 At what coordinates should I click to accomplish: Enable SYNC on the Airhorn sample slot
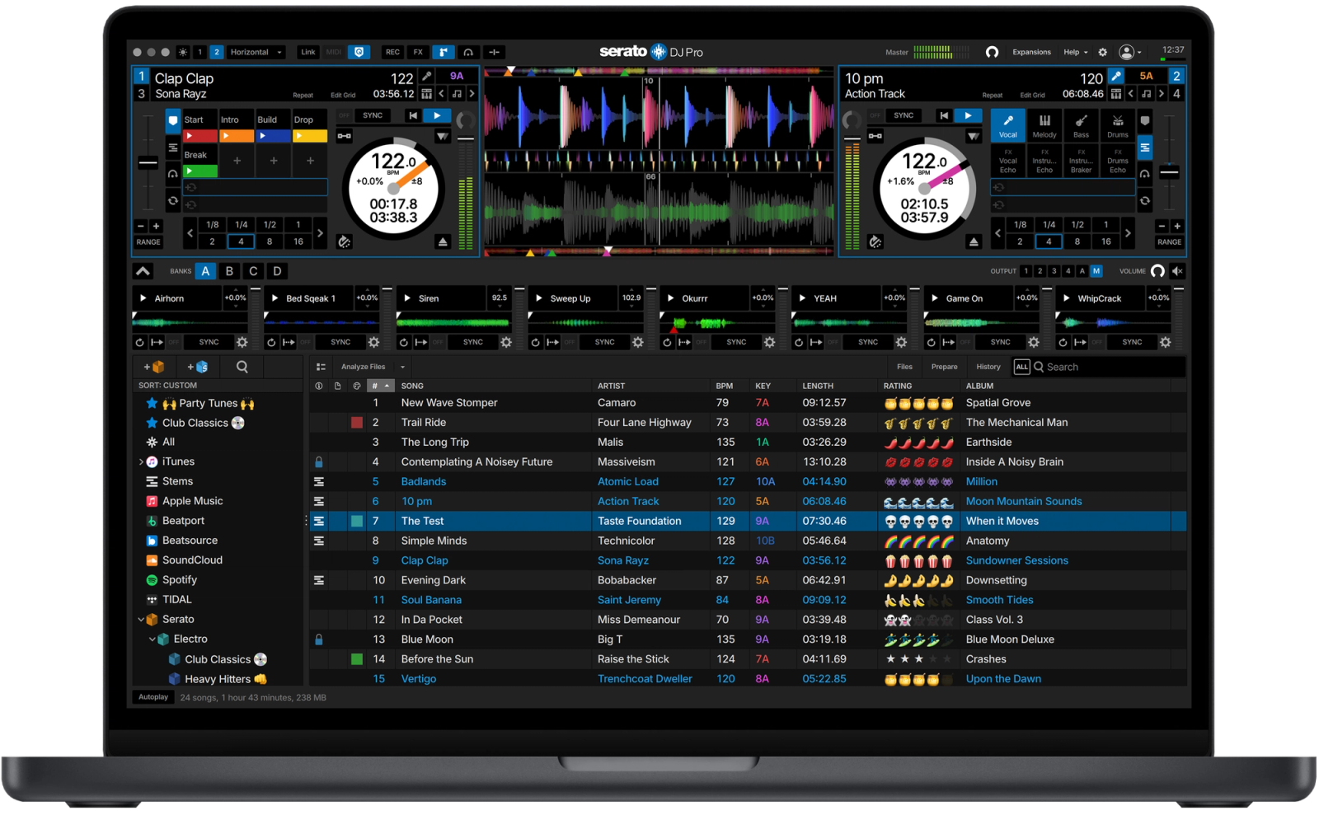point(208,341)
